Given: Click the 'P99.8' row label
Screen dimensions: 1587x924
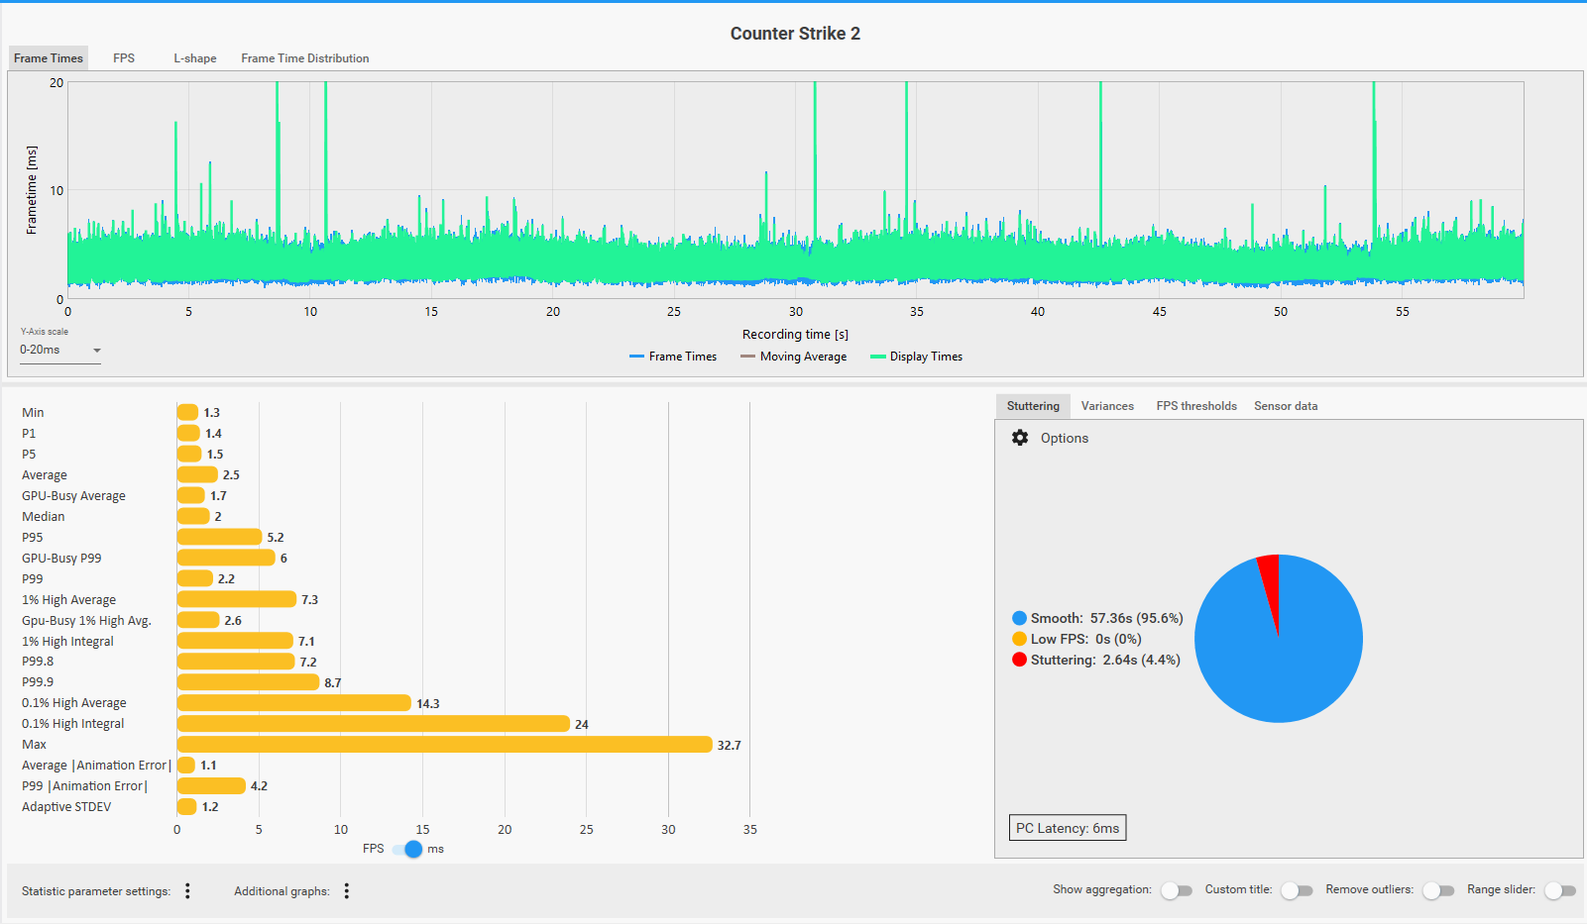Looking at the screenshot, I should (x=38, y=662).
